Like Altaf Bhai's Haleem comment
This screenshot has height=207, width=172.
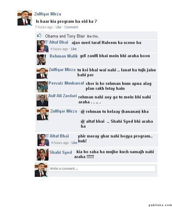74,49
